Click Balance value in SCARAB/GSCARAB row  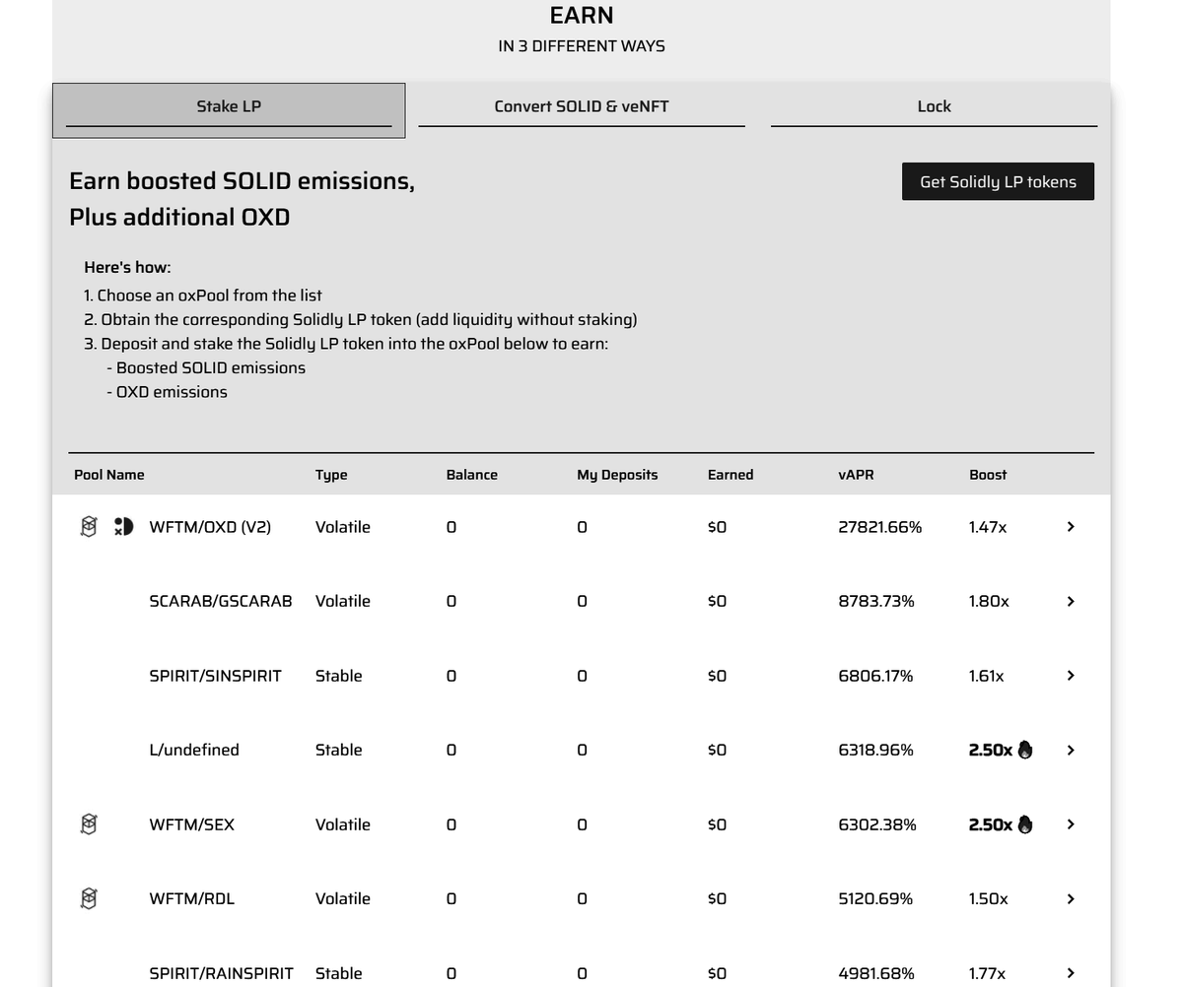[452, 601]
